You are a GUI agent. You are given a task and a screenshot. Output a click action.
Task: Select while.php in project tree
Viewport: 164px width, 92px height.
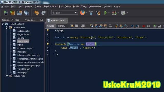pos(22,73)
